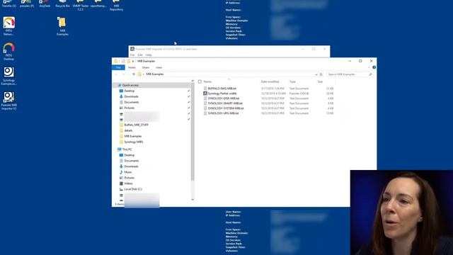The height and width of the screenshot is (255, 453).
Task: Expand the ribbon with the chevron
Action: pyautogui.click(x=369, y=67)
